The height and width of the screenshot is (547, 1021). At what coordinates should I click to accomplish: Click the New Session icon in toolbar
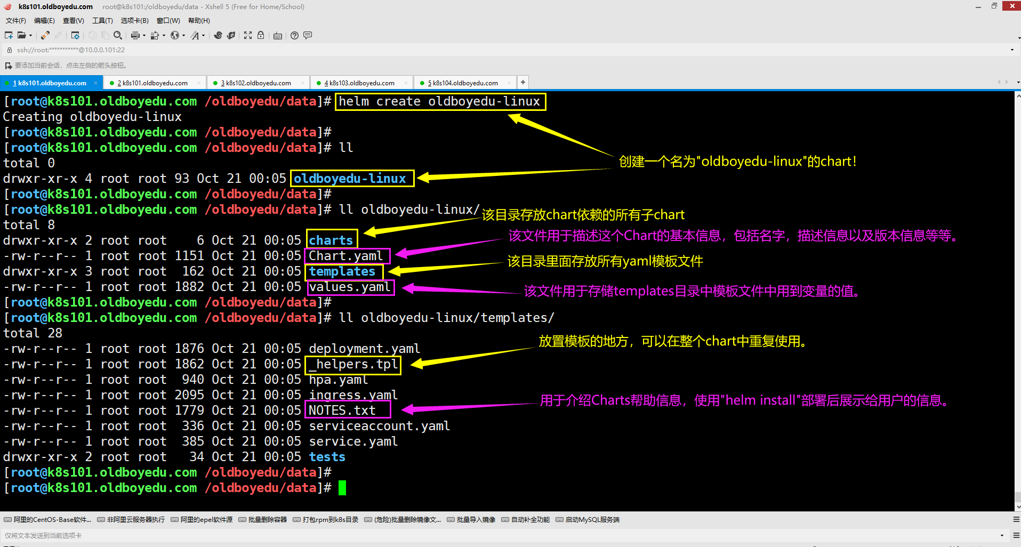[x=9, y=35]
